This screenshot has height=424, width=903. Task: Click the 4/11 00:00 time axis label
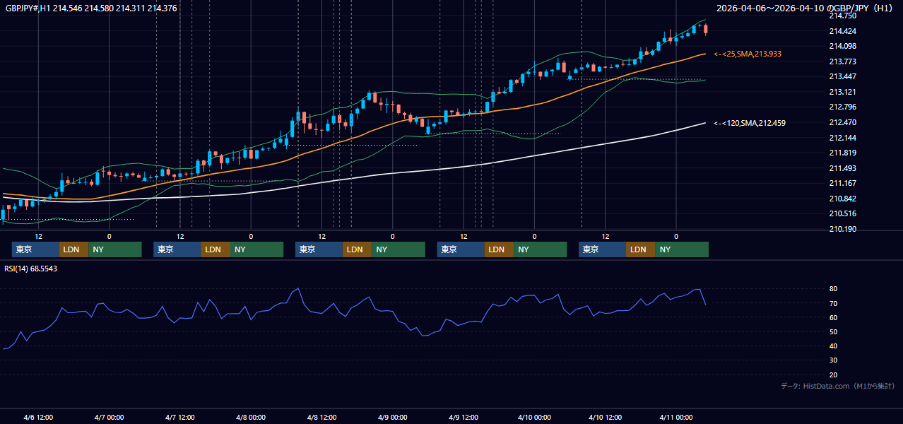pos(676,417)
